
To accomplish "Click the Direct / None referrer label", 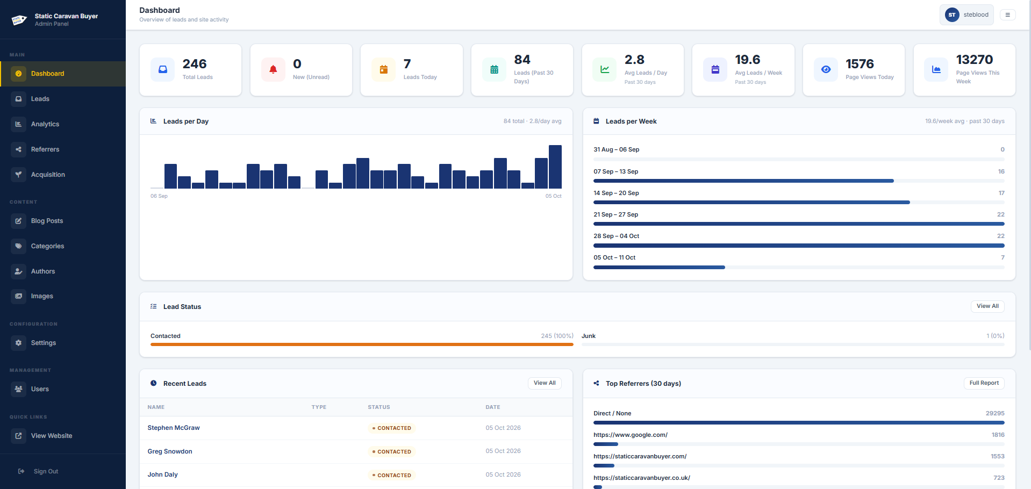I will coord(612,413).
